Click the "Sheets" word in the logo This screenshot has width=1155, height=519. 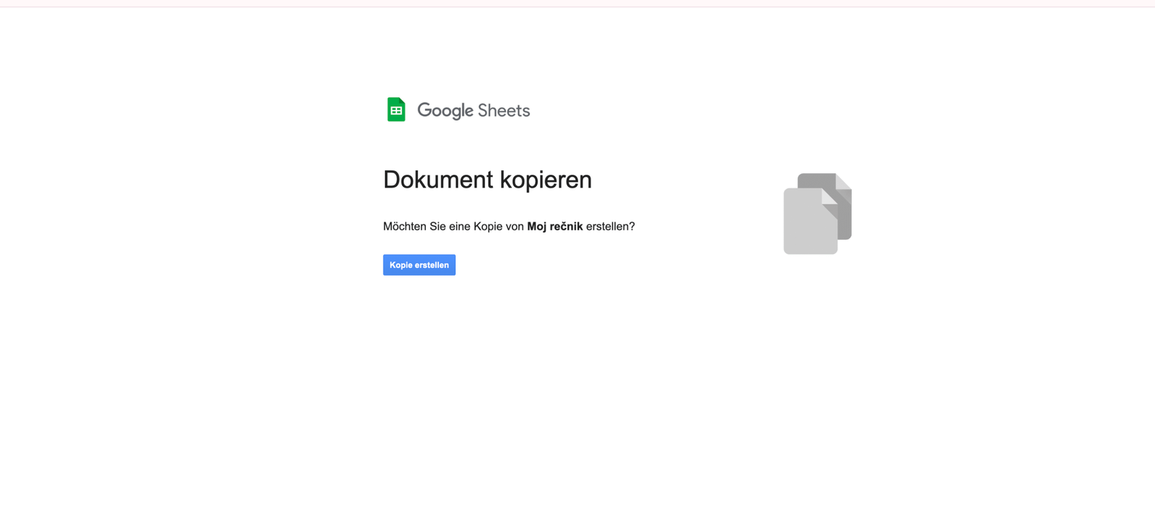pyautogui.click(x=503, y=110)
